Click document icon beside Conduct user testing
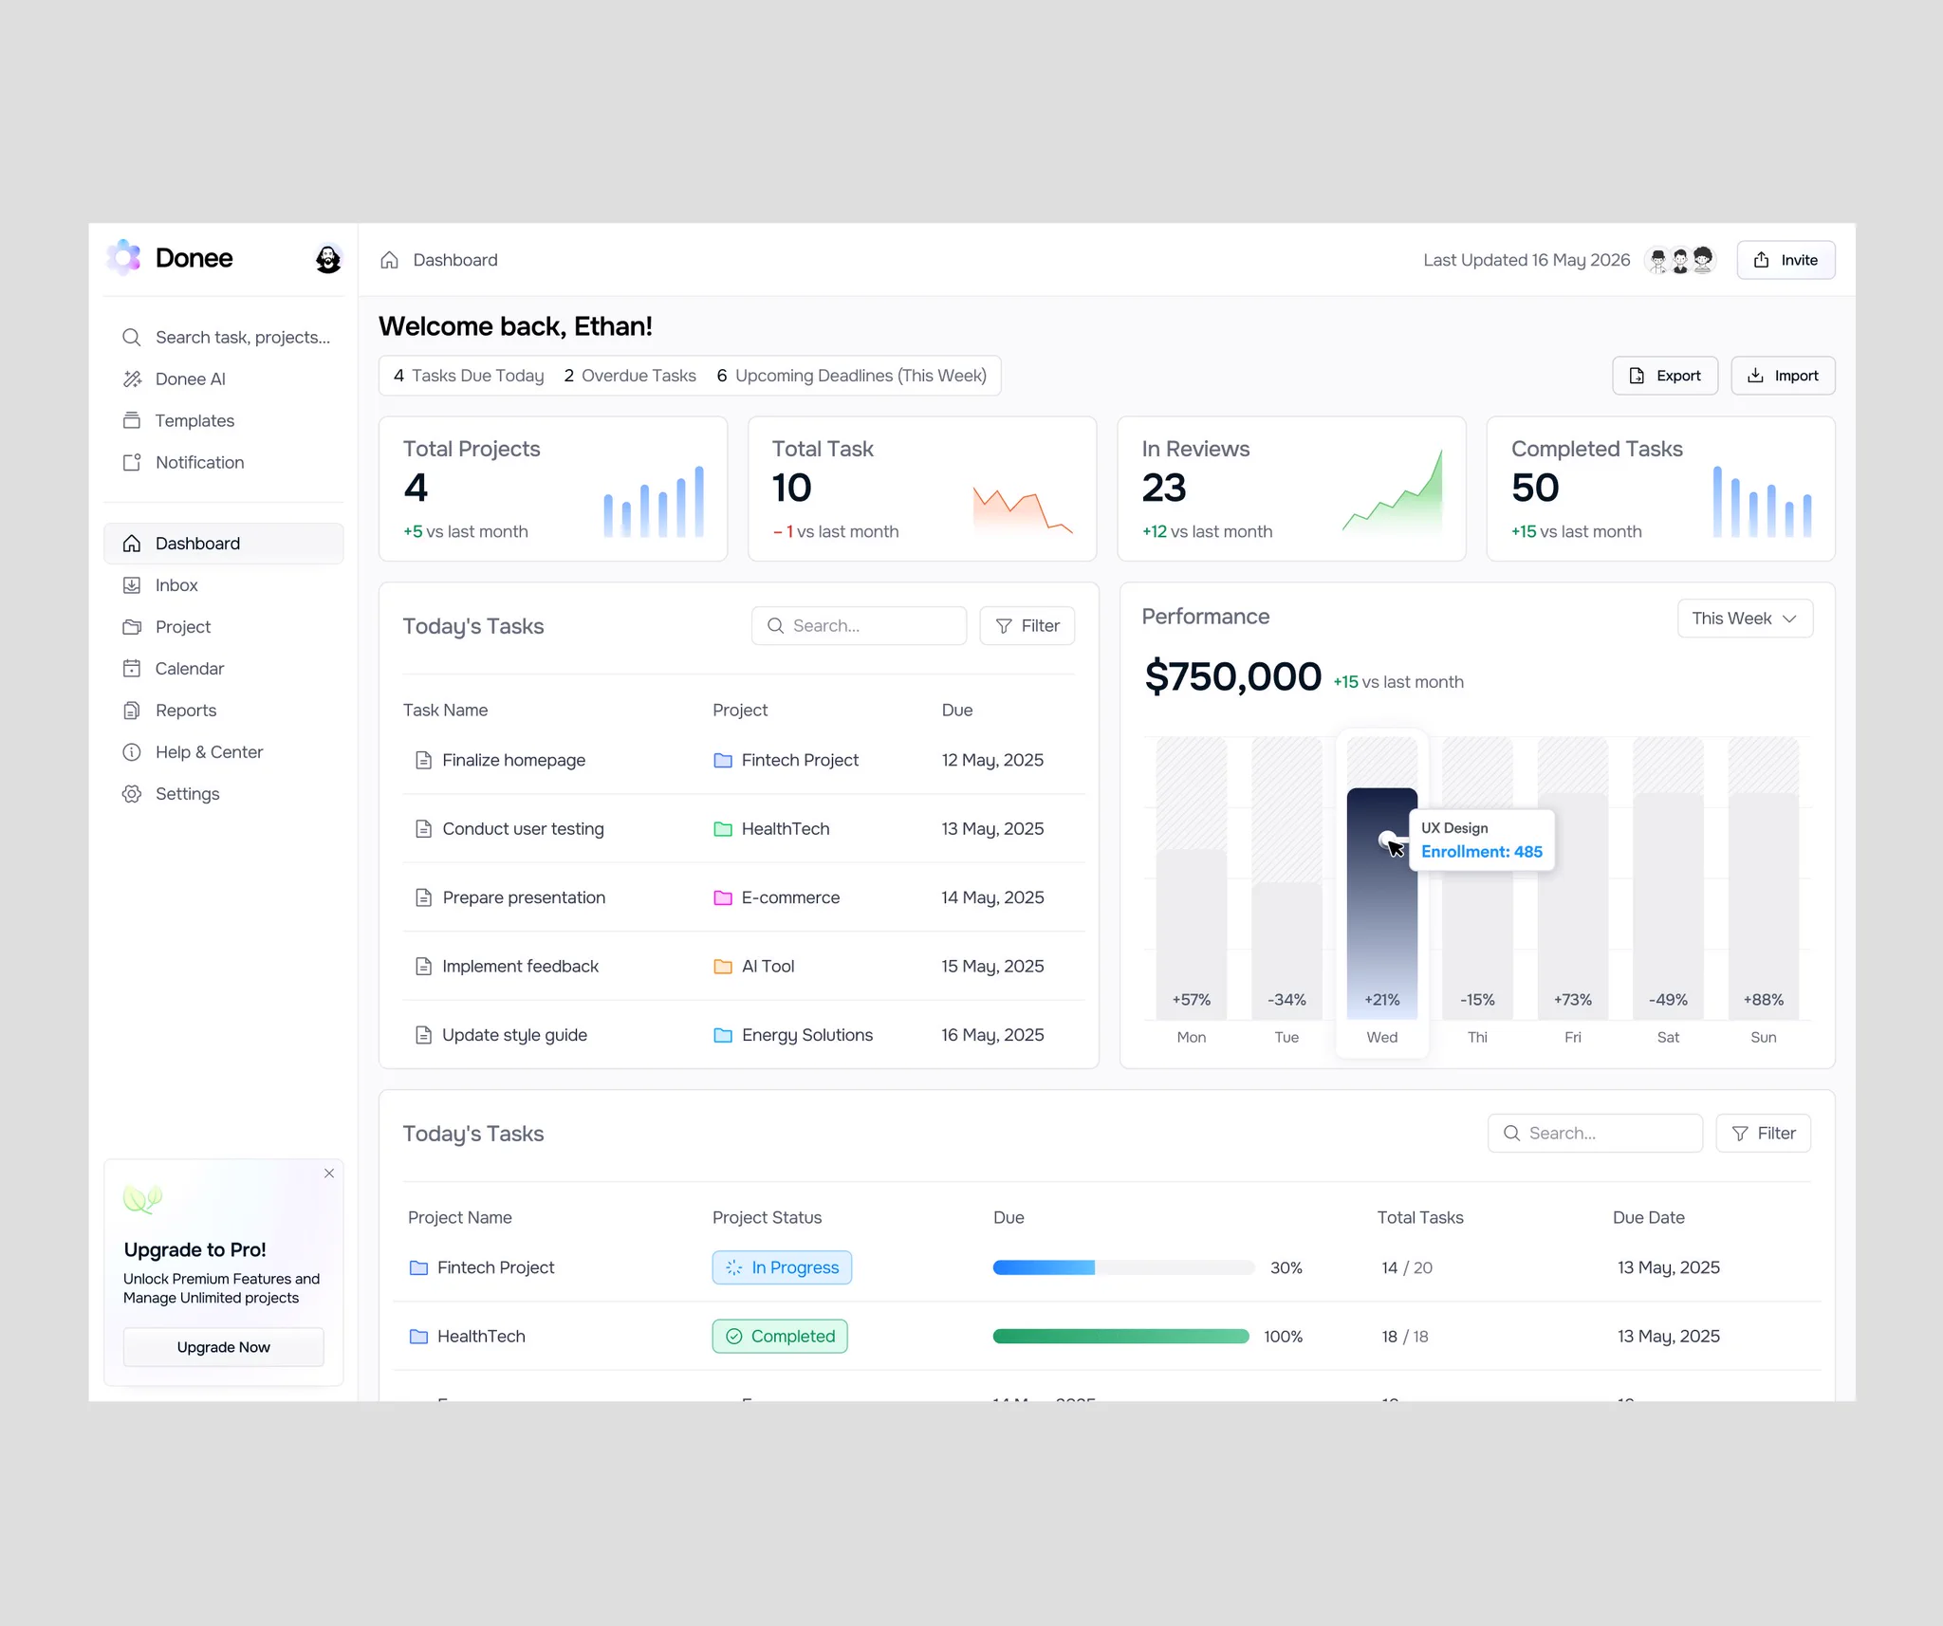This screenshot has height=1626, width=1943. pyautogui.click(x=424, y=829)
